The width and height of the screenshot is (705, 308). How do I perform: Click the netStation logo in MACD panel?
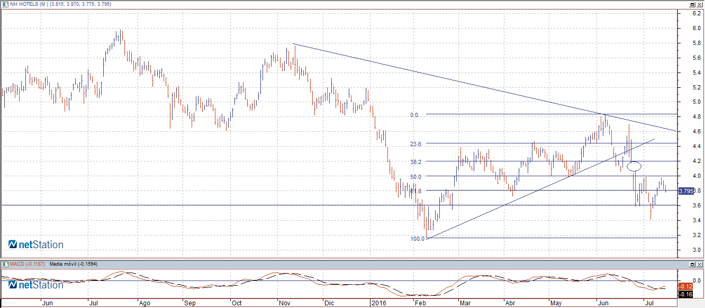(x=36, y=285)
